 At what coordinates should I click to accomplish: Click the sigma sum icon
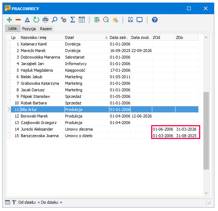tap(73, 20)
